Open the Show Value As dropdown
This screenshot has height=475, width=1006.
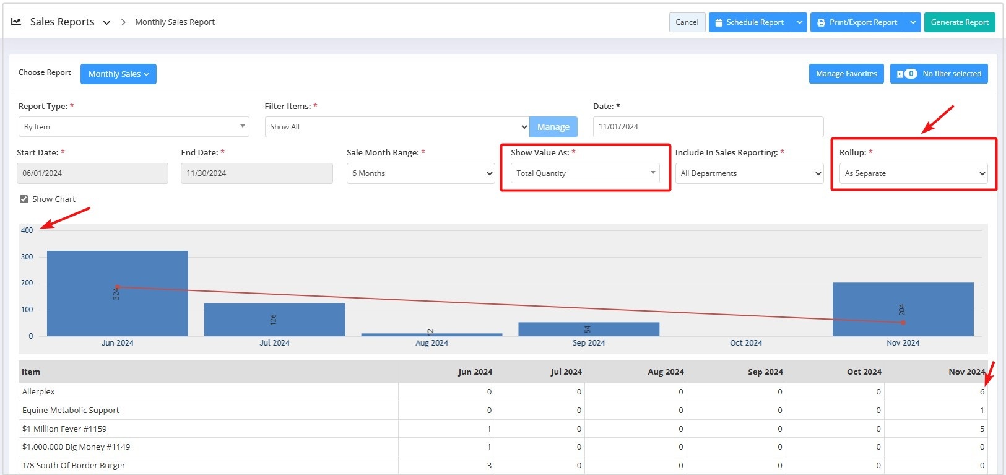[585, 173]
